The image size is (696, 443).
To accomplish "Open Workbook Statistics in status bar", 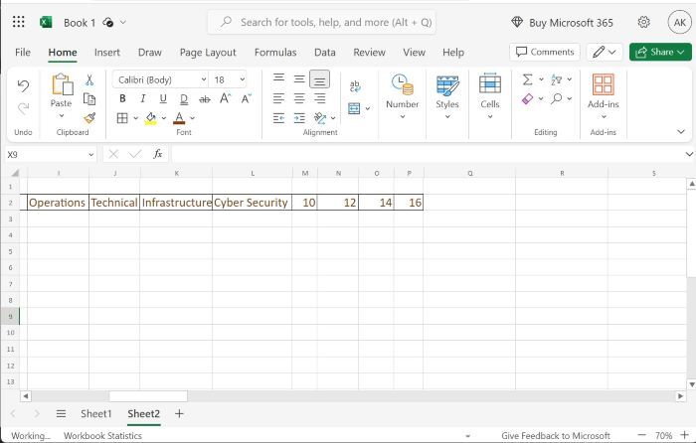I will 102,435.
